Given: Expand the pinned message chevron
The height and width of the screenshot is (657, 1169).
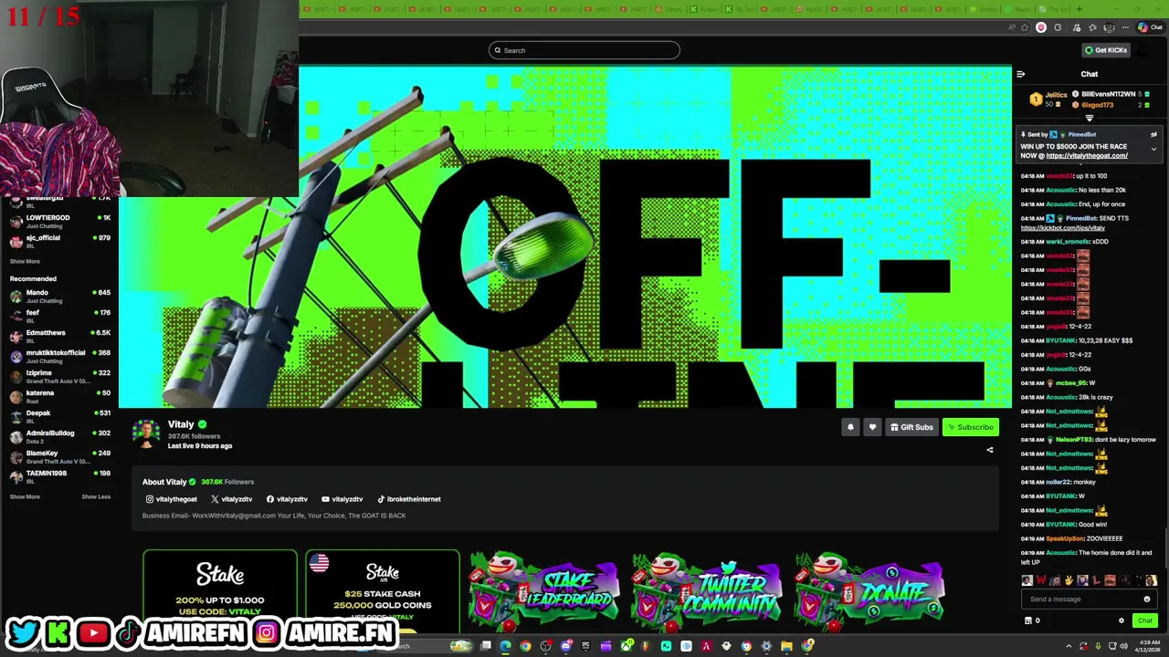Looking at the screenshot, I should (x=1153, y=149).
